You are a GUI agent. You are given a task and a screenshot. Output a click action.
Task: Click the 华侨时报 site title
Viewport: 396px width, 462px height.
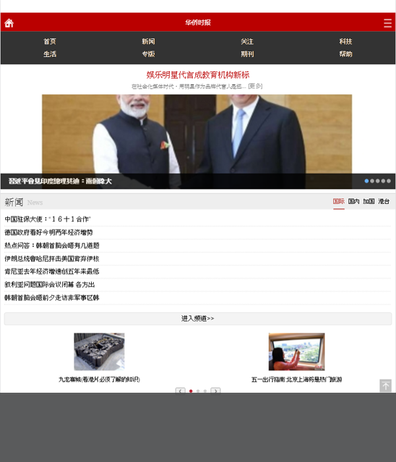198,22
